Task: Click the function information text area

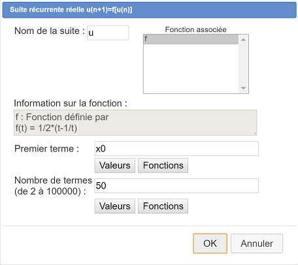Action: (x=135, y=123)
